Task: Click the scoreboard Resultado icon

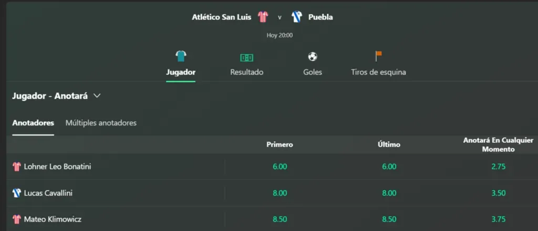Action: coord(246,57)
